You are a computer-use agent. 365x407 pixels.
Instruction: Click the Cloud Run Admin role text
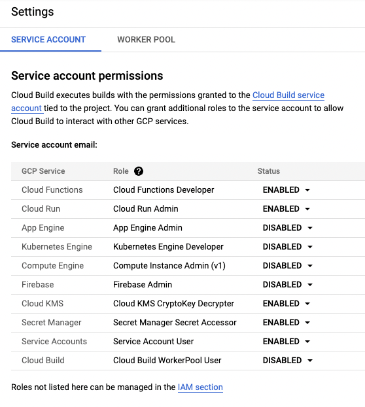pos(146,209)
